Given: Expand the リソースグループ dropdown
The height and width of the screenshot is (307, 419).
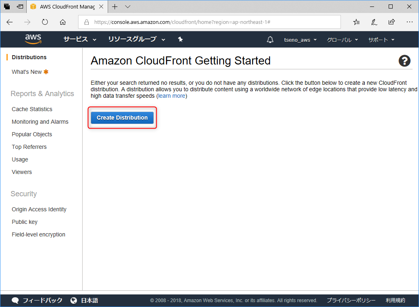Looking at the screenshot, I should tap(136, 39).
